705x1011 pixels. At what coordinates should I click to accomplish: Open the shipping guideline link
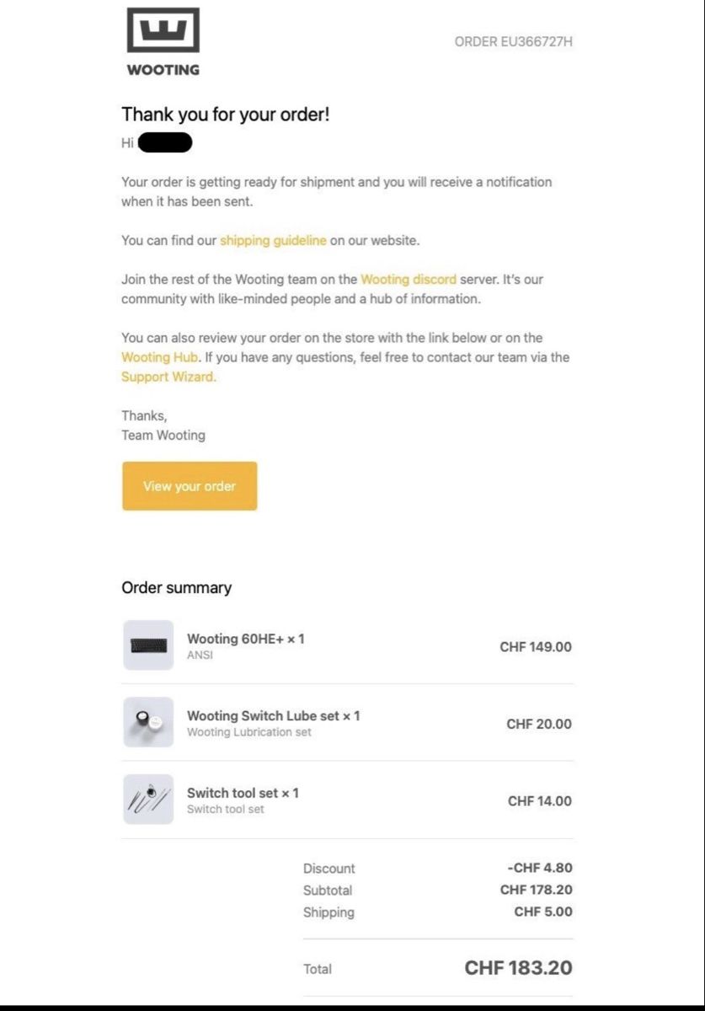(x=273, y=240)
